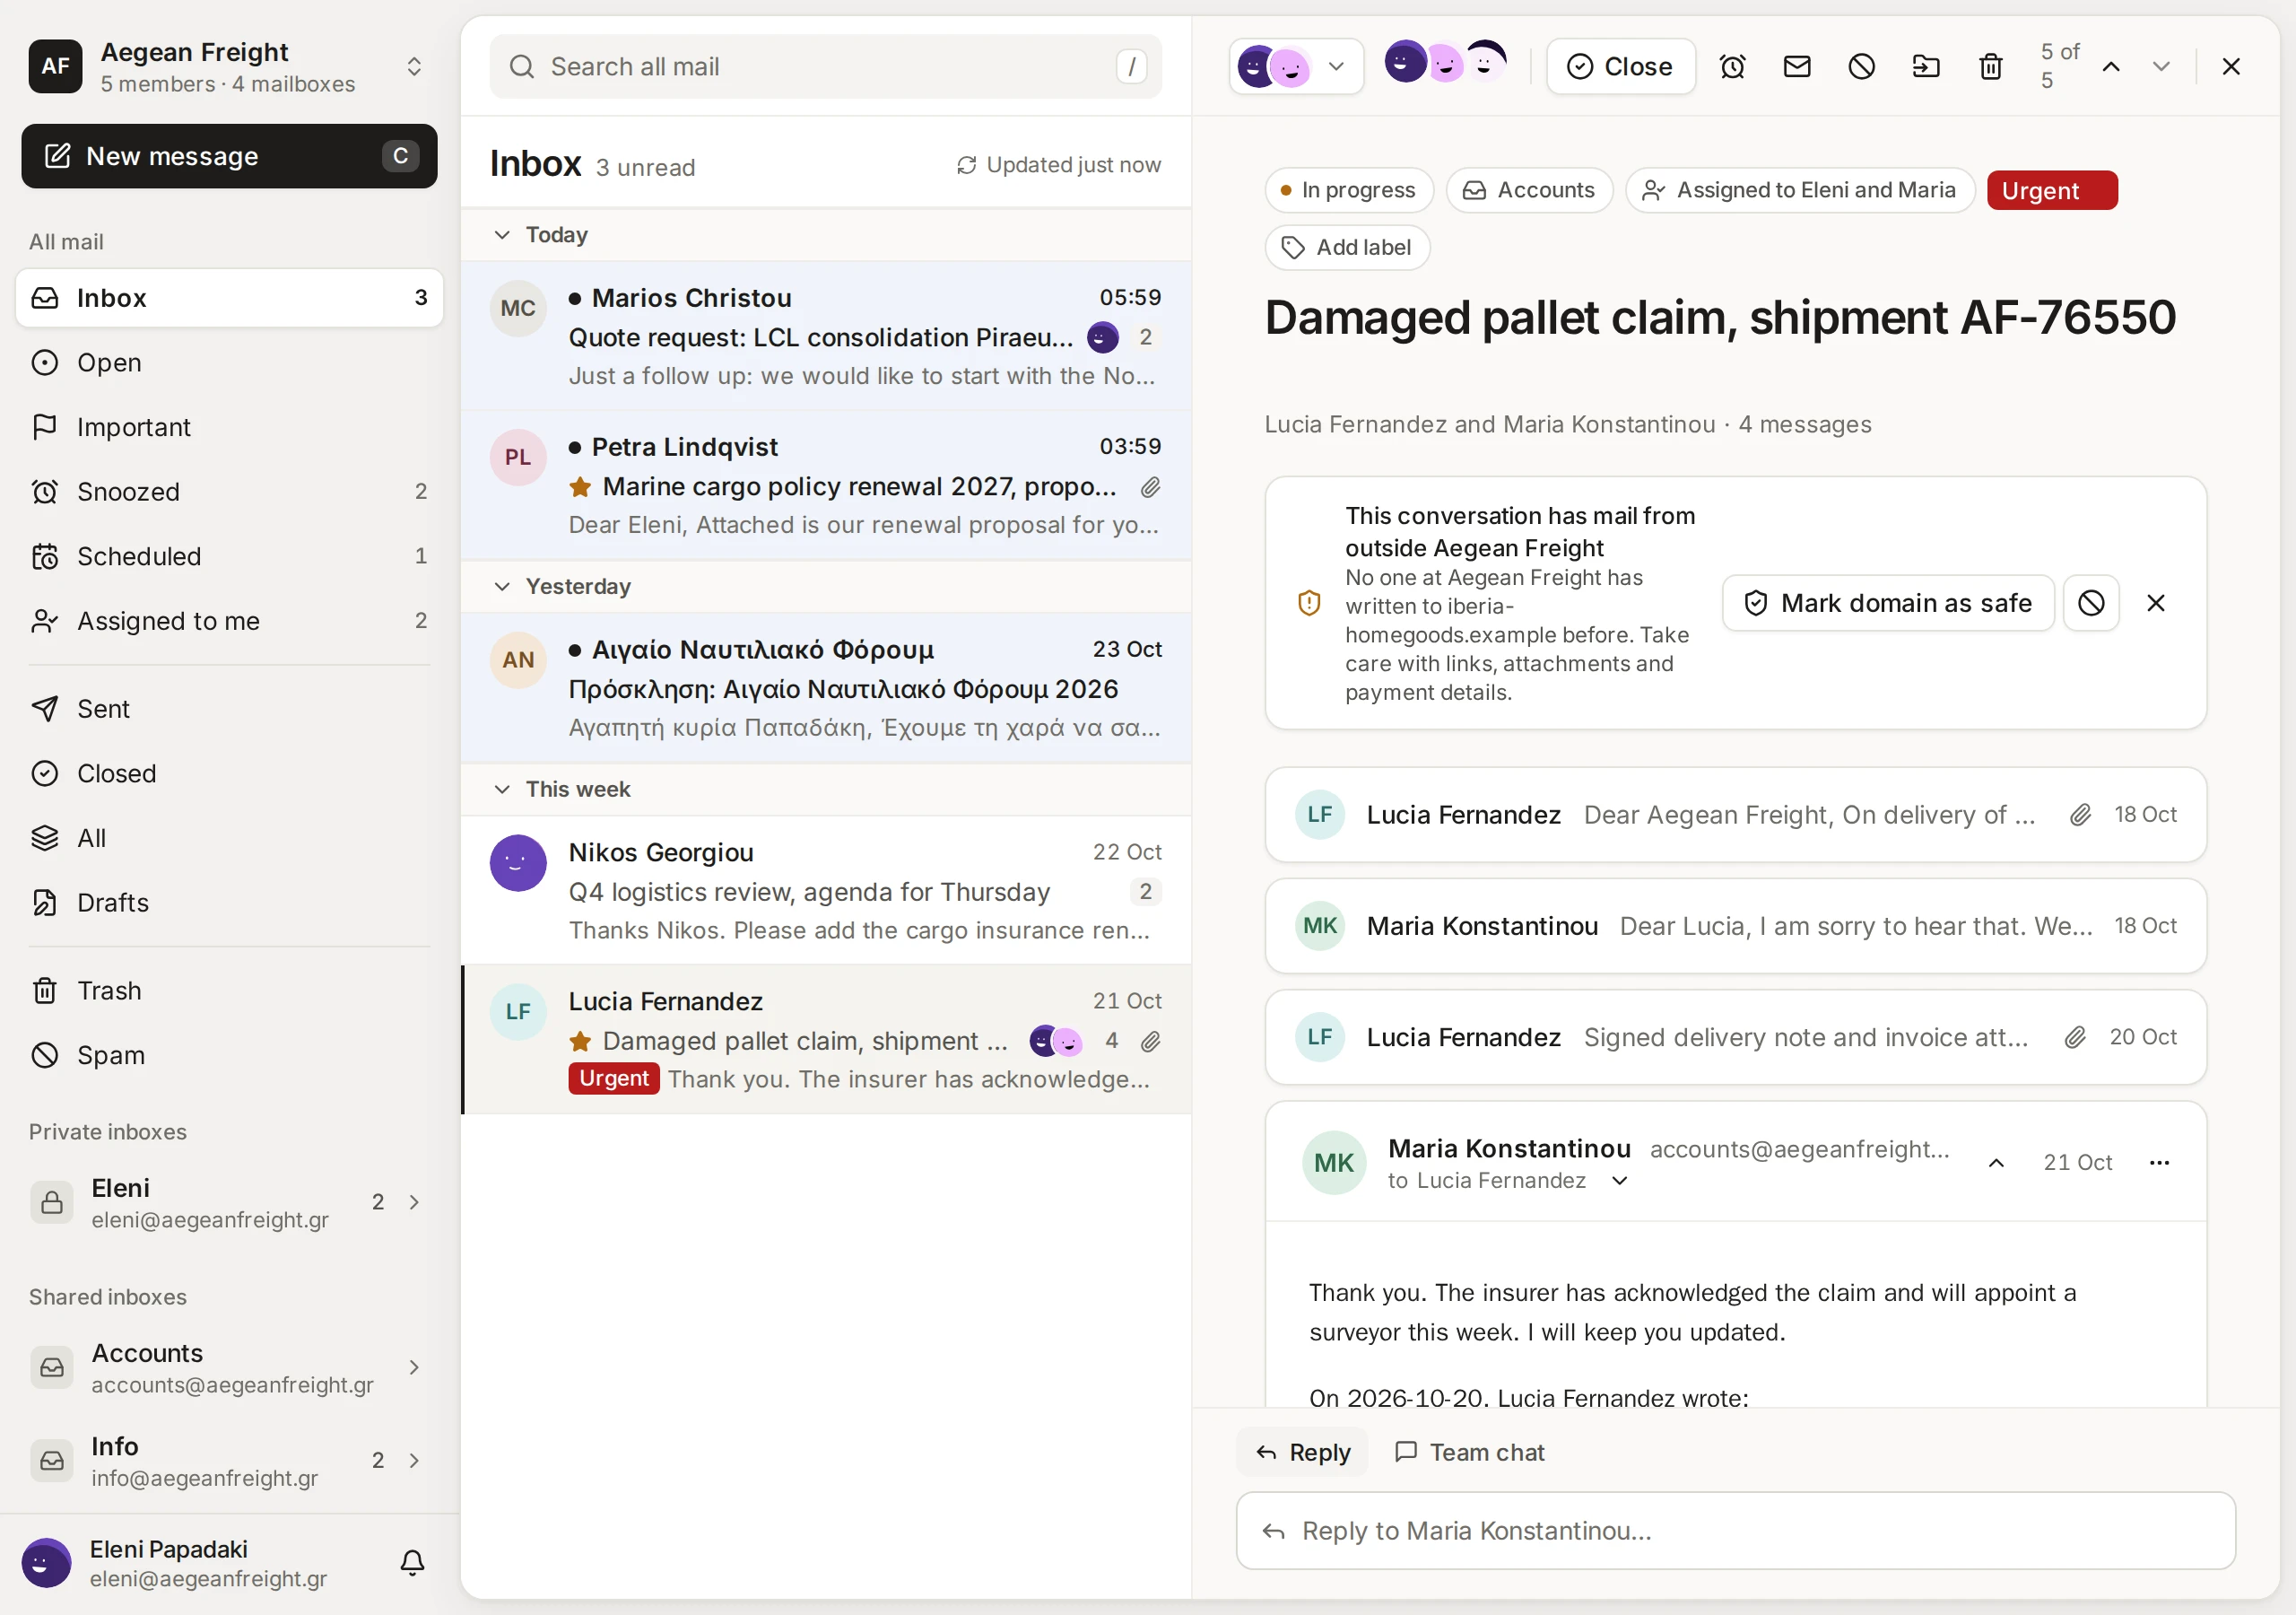Expand Aegean Freight workspace switcher
Screen dimensions: 2296x1615
click(x=414, y=67)
